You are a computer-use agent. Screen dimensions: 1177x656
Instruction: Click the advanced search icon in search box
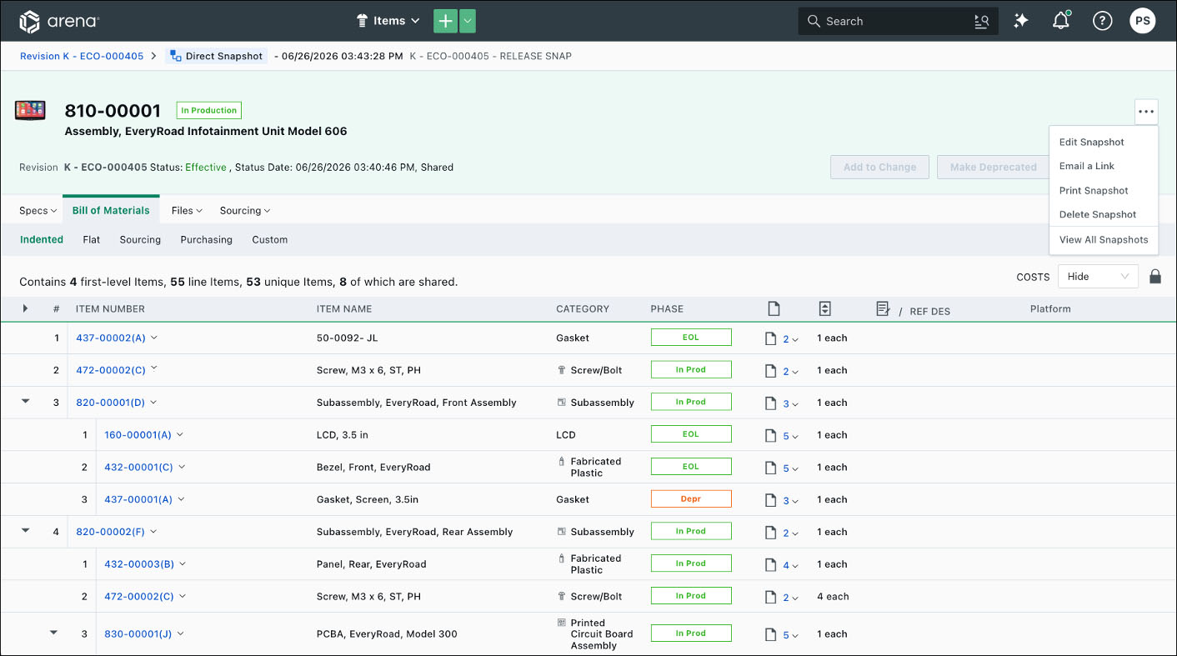pyautogui.click(x=981, y=22)
